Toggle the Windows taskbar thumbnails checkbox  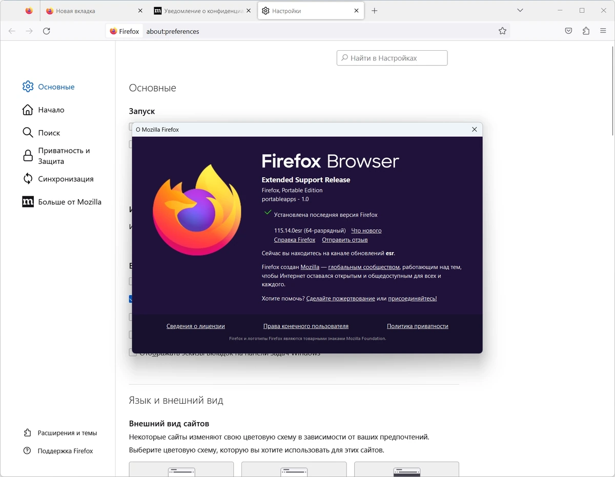(x=133, y=353)
